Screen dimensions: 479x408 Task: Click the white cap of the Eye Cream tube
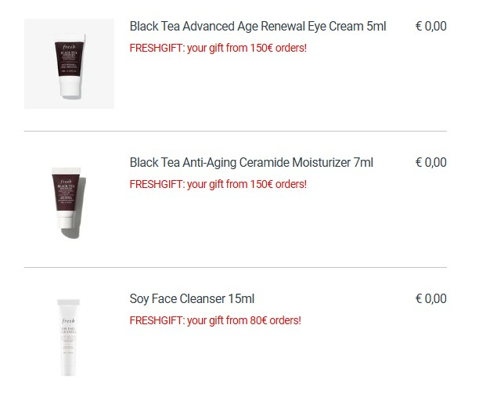click(70, 86)
